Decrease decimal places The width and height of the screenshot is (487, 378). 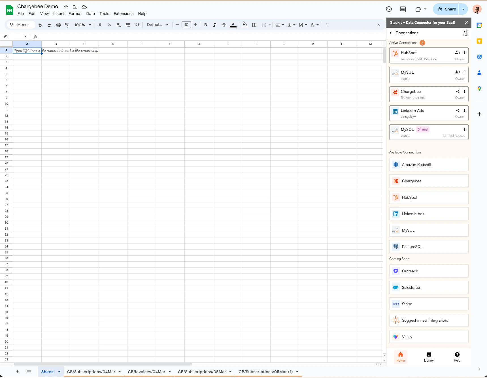[x=118, y=25]
